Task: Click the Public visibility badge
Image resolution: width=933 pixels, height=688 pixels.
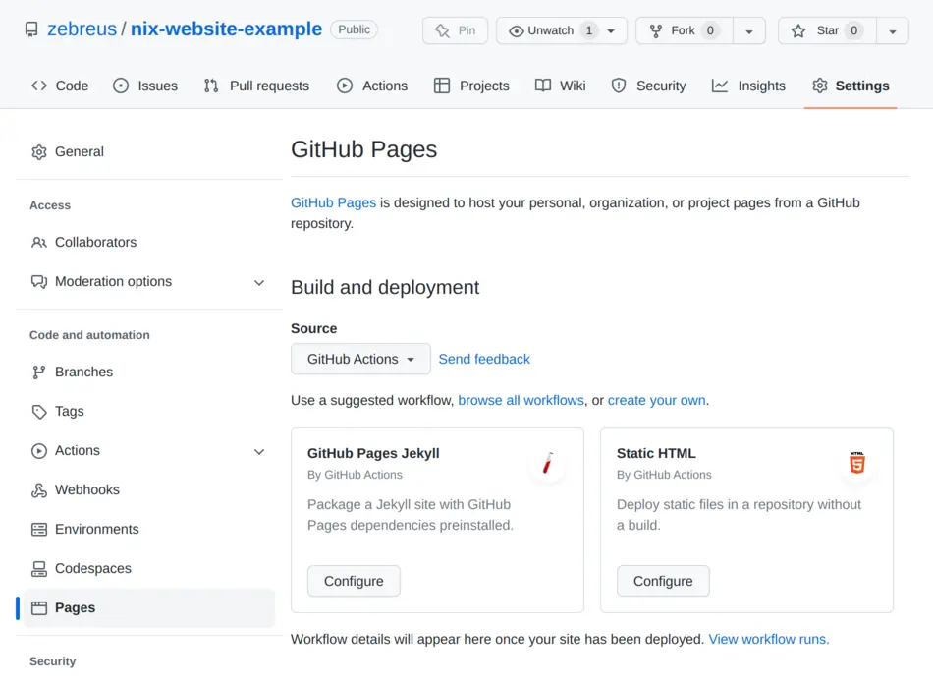Action: (x=354, y=29)
